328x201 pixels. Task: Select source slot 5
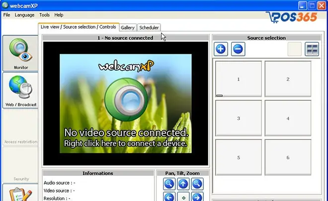click(239, 157)
